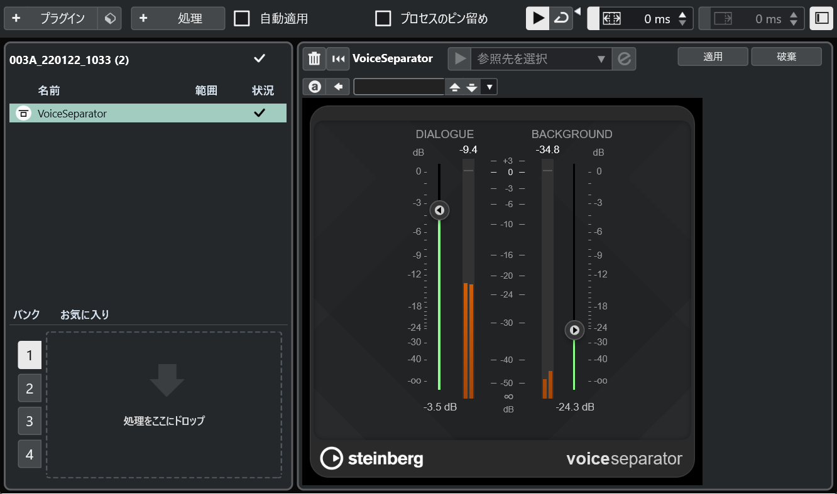Click the -3.5 dB dialogue gain value

click(440, 407)
